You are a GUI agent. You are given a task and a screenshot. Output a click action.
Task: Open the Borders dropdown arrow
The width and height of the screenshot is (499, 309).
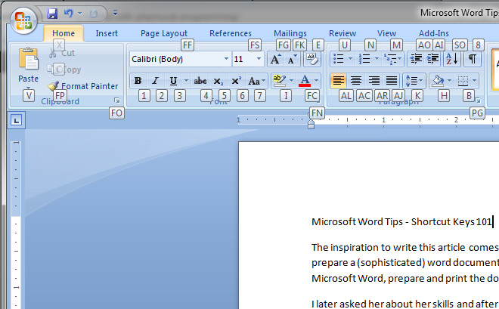pos(475,81)
